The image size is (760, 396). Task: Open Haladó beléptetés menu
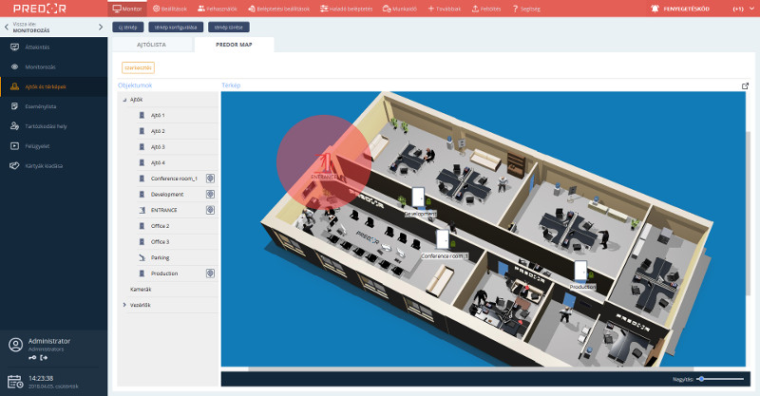tap(347, 9)
